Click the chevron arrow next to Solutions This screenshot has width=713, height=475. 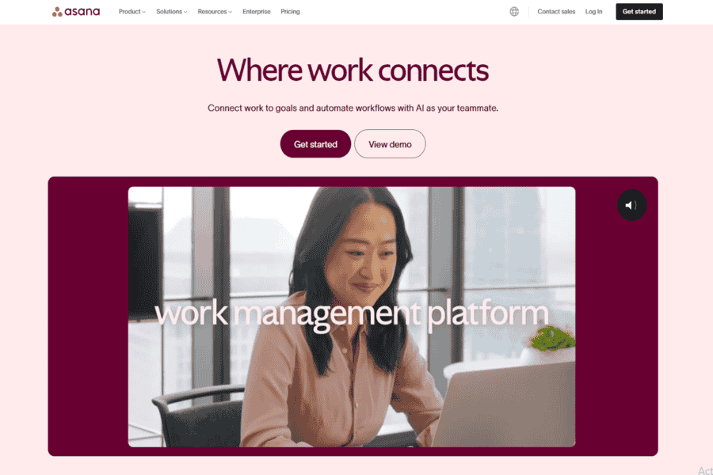[x=185, y=12]
